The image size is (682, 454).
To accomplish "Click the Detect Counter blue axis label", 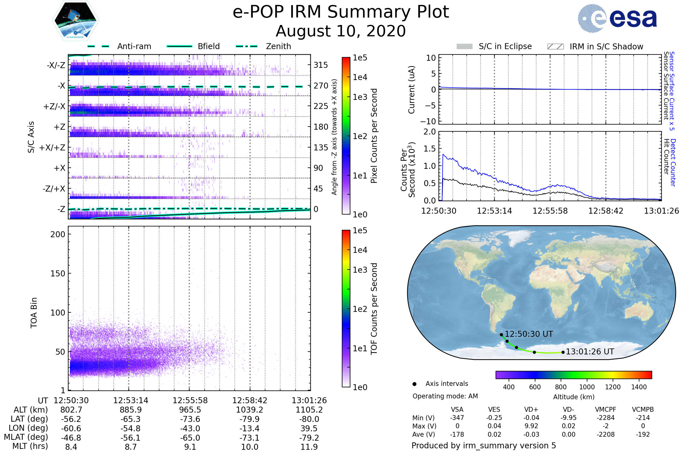I will 673,163.
